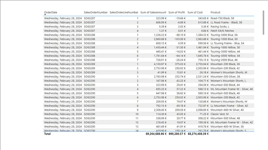Click the 4,130.97 € sales amount cell
This screenshot has height=150, width=268.
point(160,64)
